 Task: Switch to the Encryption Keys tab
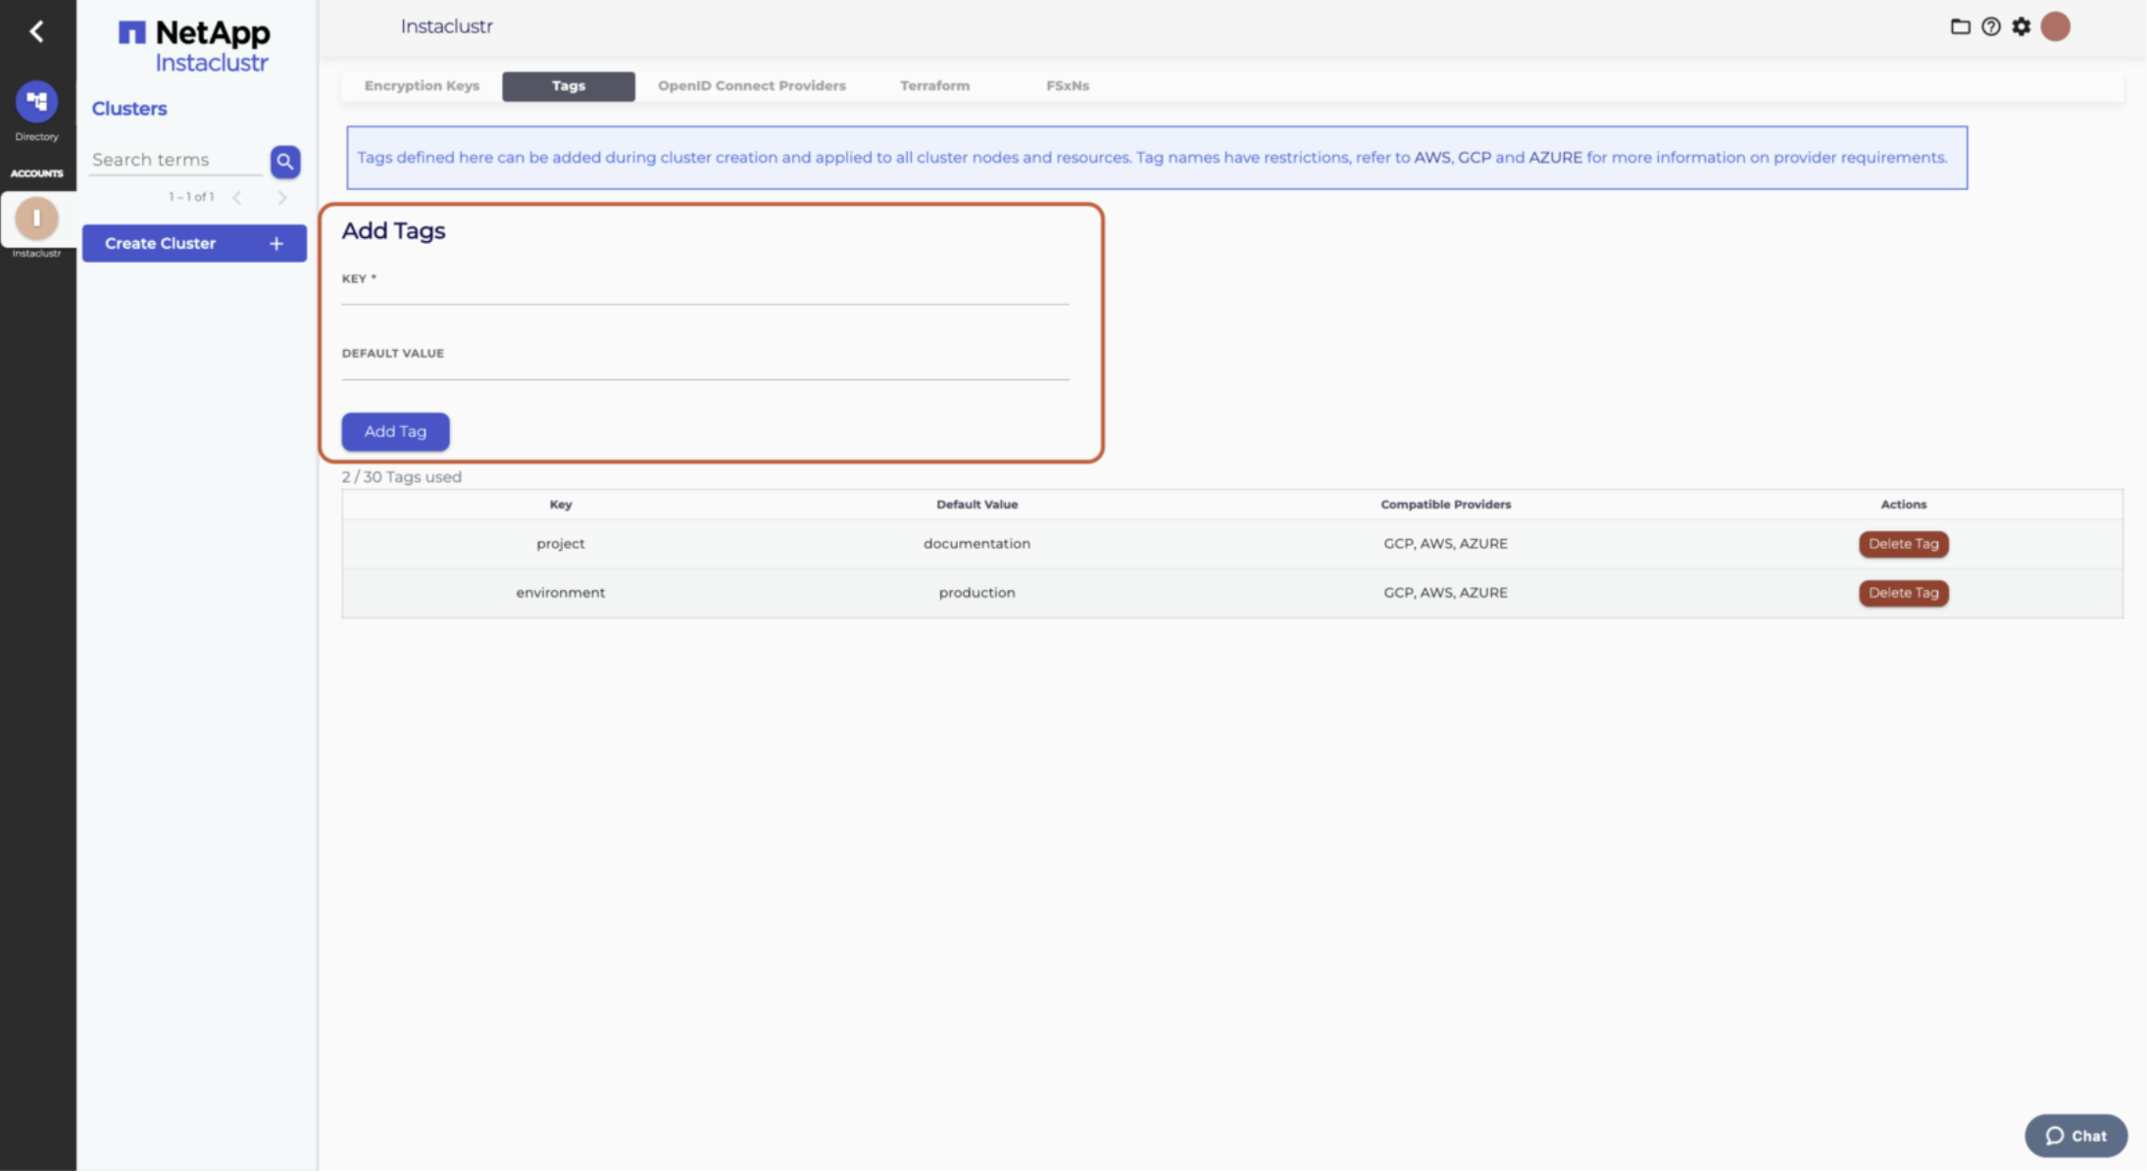click(422, 86)
